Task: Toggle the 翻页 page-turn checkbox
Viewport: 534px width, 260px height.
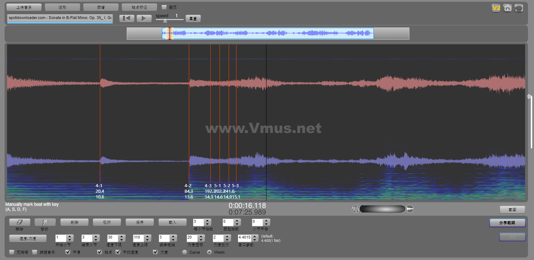Action: [164, 7]
